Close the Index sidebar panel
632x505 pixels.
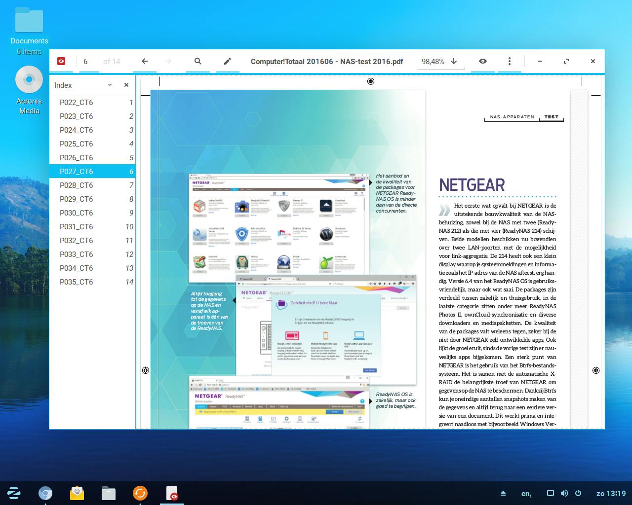[126, 85]
